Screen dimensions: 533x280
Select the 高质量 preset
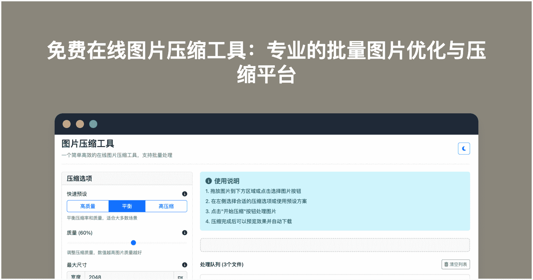pos(88,206)
